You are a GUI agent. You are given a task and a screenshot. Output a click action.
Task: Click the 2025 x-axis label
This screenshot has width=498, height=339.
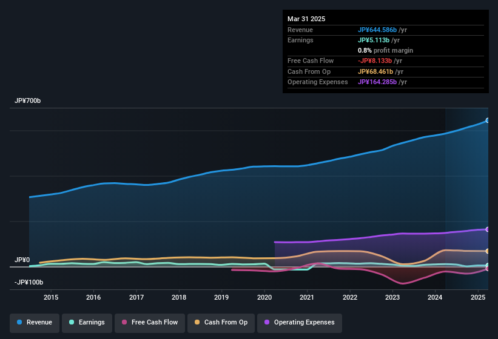tap(478, 297)
